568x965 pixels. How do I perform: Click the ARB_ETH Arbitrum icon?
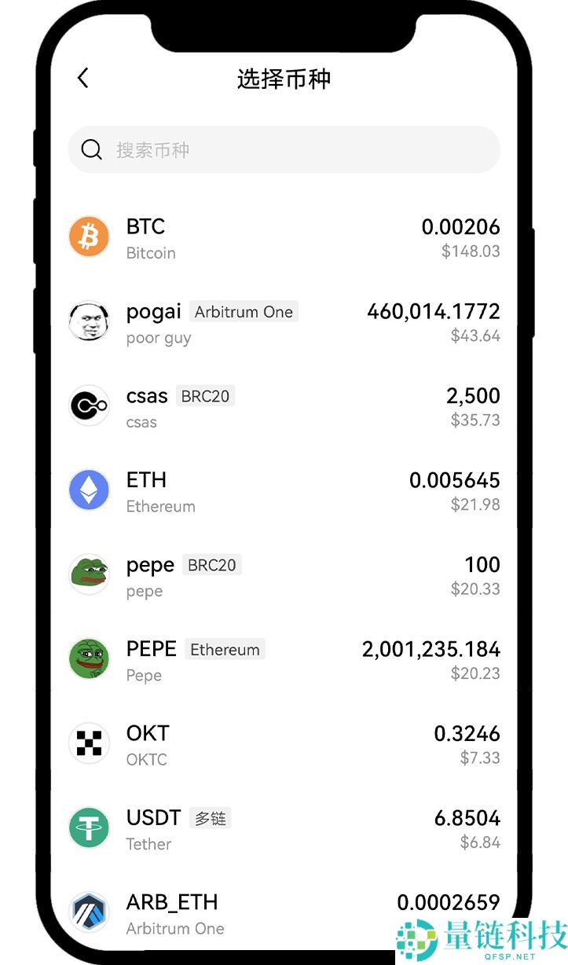click(x=89, y=912)
